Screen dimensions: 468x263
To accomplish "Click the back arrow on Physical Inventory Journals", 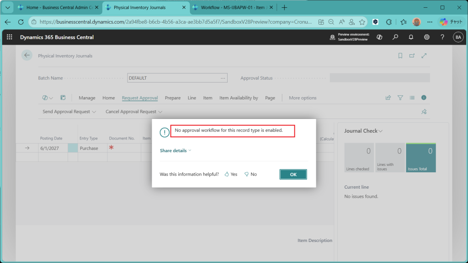I will (x=27, y=55).
